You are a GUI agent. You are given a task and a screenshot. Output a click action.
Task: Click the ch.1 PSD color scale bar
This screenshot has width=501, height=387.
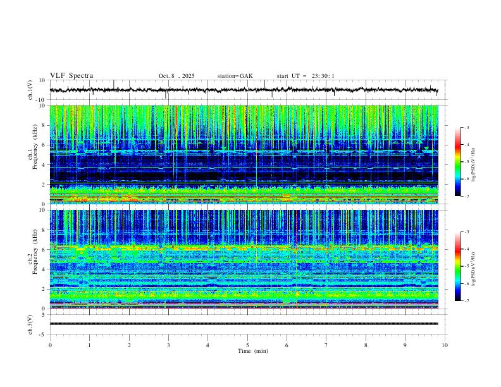coord(457,162)
